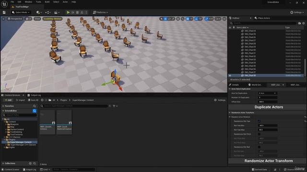Click the Offset Dist value field

[268, 102]
